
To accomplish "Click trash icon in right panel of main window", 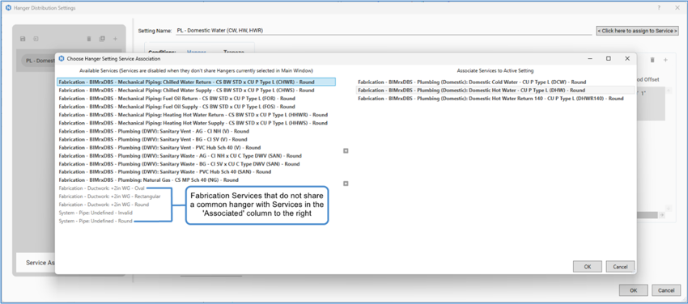I will [x=652, y=60].
